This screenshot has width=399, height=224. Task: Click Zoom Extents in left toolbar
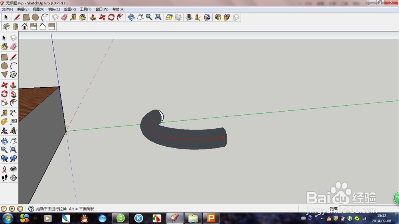coord(13,149)
